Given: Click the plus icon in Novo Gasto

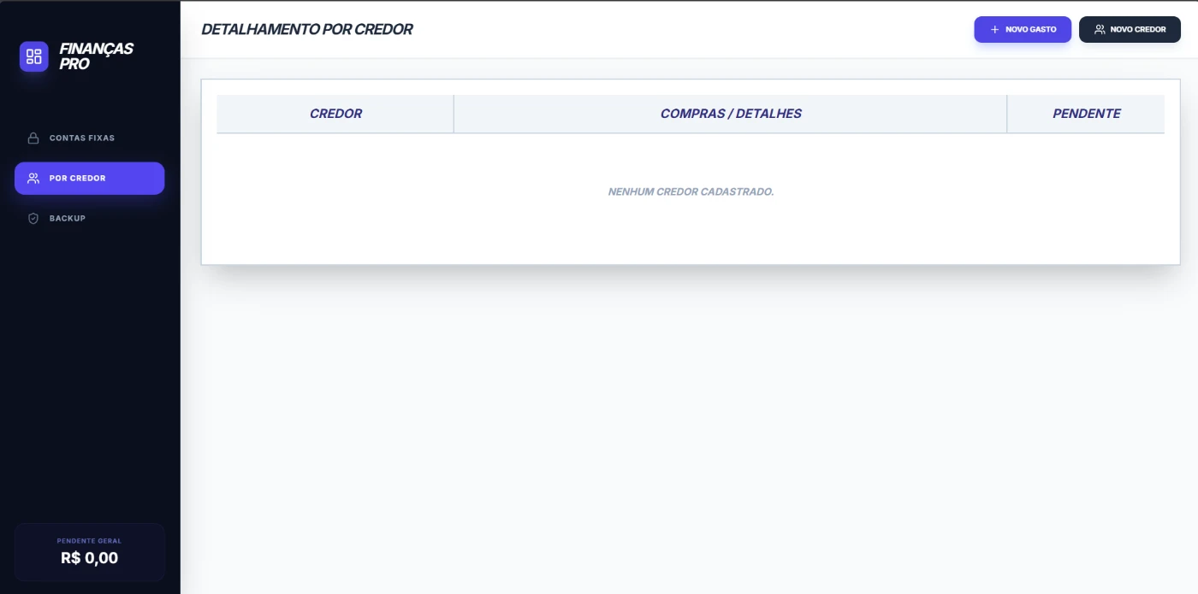Looking at the screenshot, I should pos(994,30).
